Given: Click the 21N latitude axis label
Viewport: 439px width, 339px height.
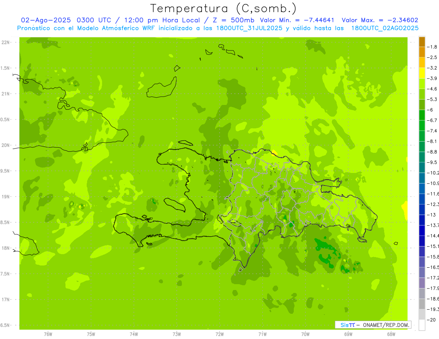Looking at the screenshot, I should [5, 94].
